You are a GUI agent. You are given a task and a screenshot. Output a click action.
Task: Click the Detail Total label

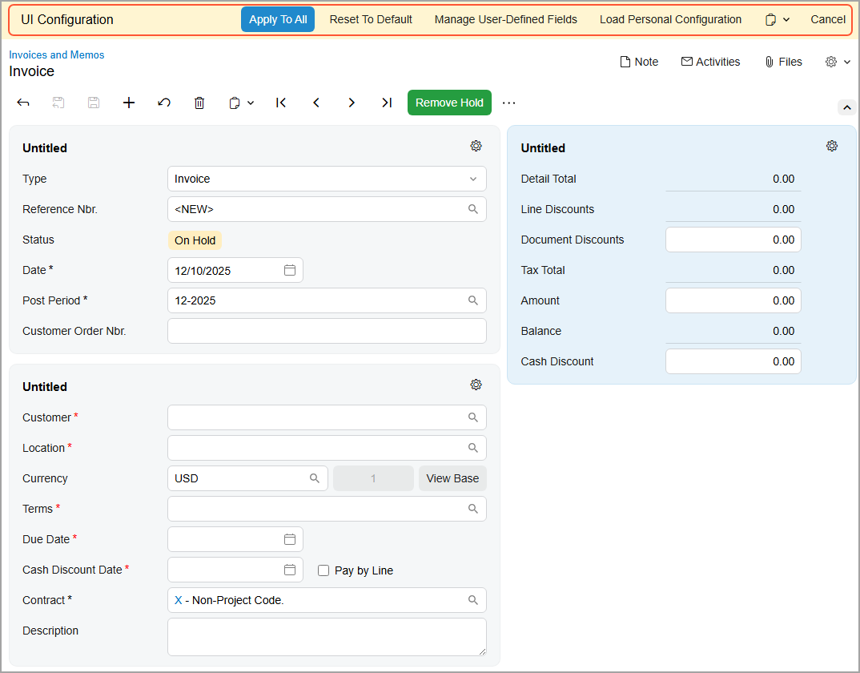(x=549, y=179)
